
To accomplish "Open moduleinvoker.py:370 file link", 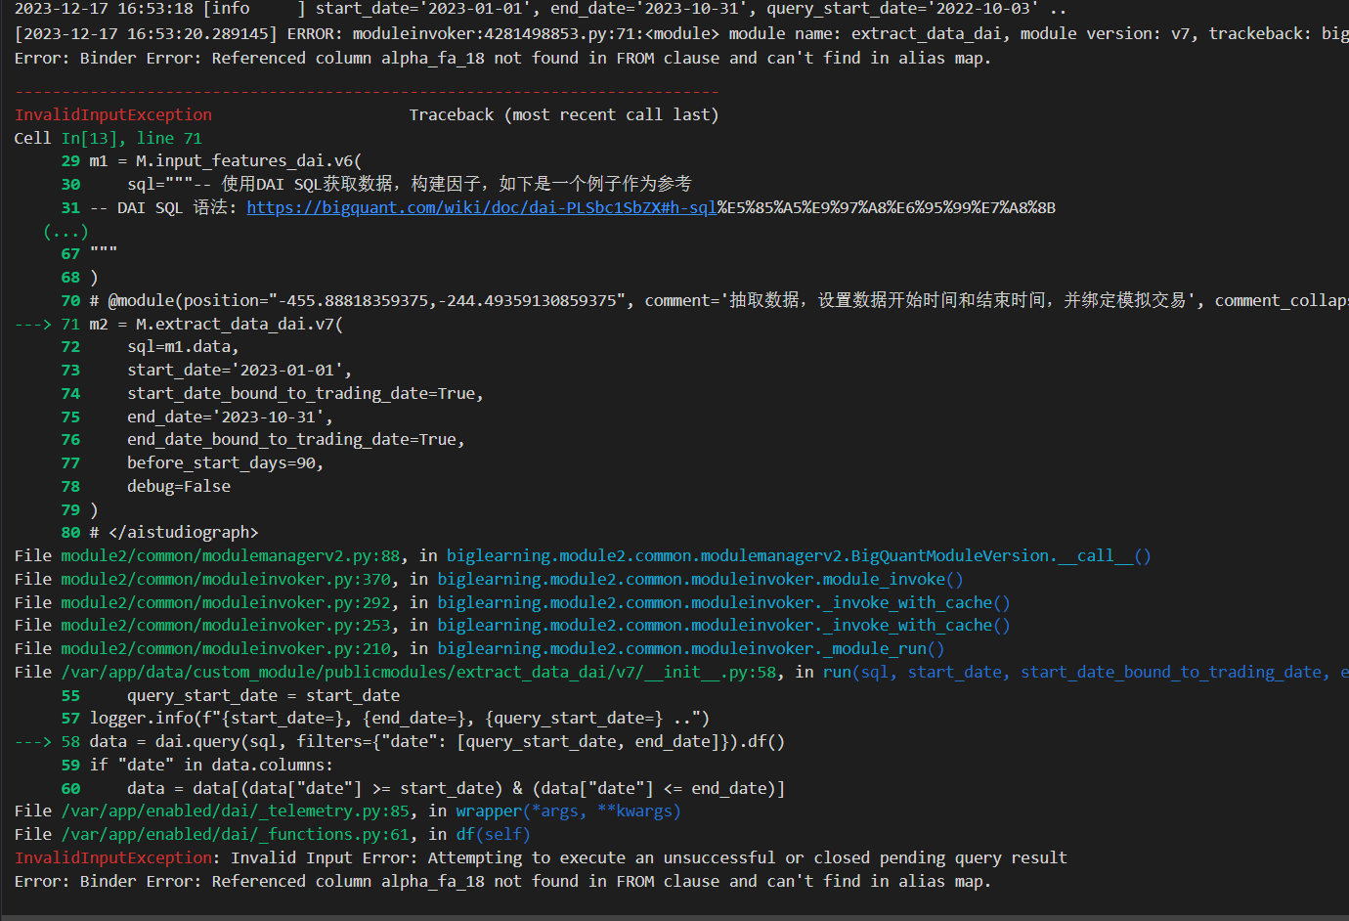I will [x=225, y=579].
